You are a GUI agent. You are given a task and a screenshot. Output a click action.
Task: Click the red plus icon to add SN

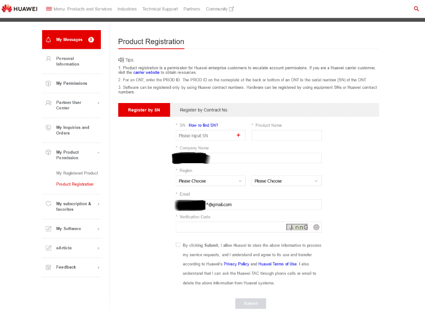(238, 135)
